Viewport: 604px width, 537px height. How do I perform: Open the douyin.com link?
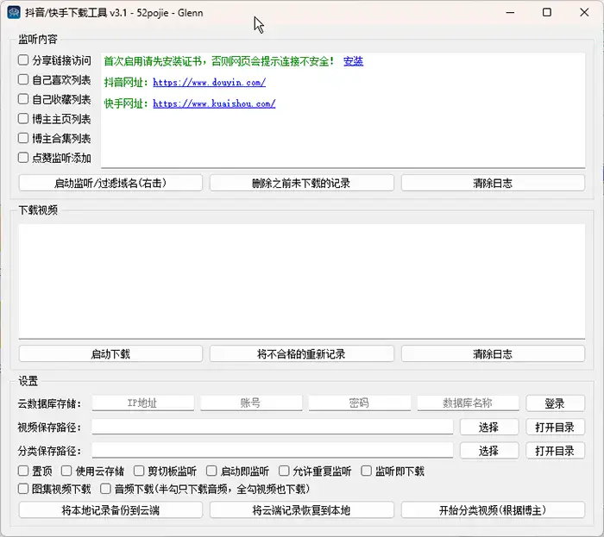pos(209,83)
